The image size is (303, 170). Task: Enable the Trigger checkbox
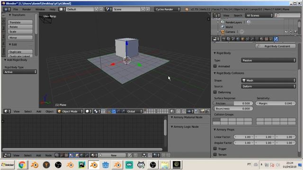point(215,149)
